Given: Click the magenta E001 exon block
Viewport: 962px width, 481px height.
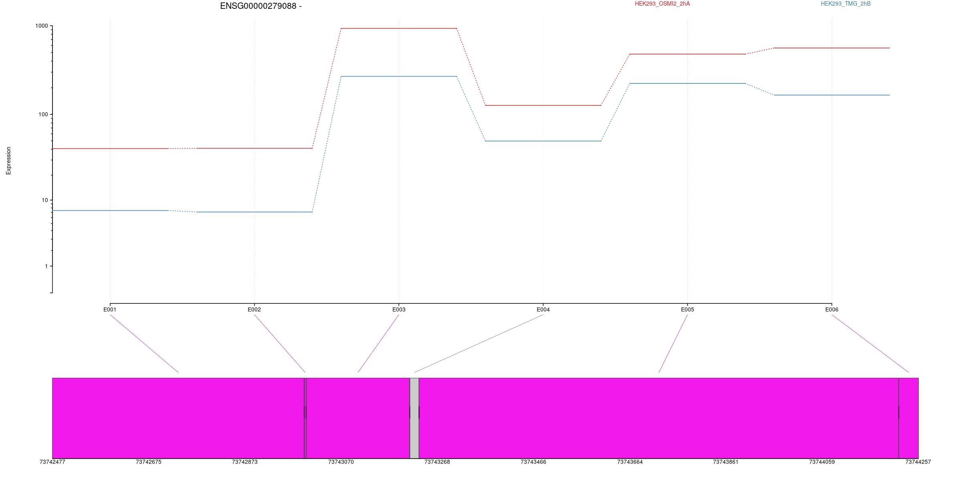Looking at the screenshot, I should tap(178, 418).
